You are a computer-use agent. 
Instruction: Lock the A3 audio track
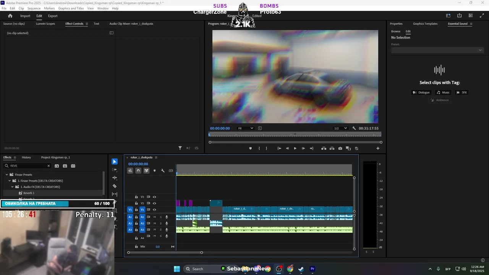(x=136, y=230)
